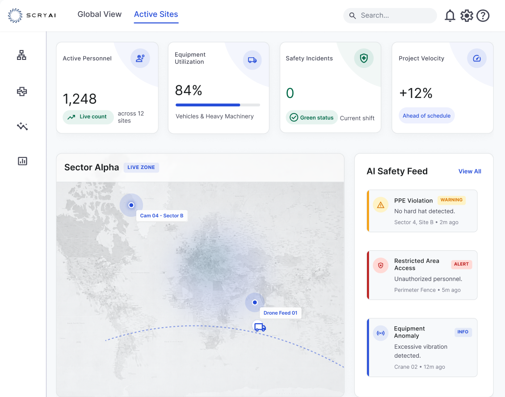The width and height of the screenshot is (505, 397).
Task: Click the Project Velocity gauge icon
Action: (477, 58)
